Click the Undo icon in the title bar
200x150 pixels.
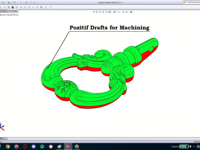click(x=15, y=2)
